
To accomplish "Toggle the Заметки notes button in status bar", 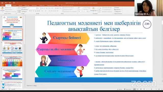I will (120, 89).
